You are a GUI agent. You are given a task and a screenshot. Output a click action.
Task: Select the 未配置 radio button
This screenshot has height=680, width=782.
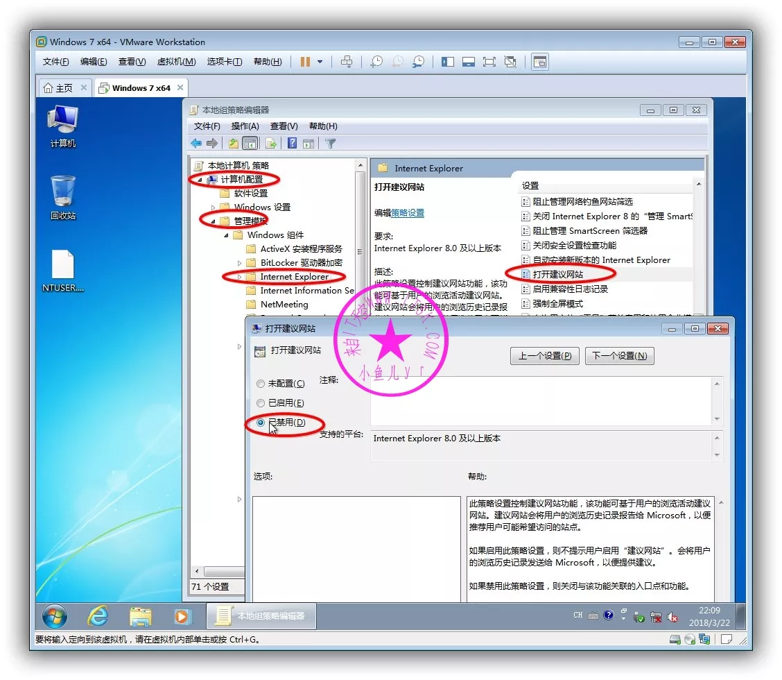coord(261,384)
